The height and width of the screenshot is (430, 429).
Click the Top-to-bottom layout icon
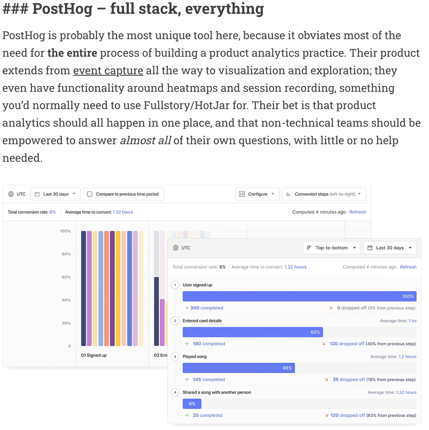point(309,248)
